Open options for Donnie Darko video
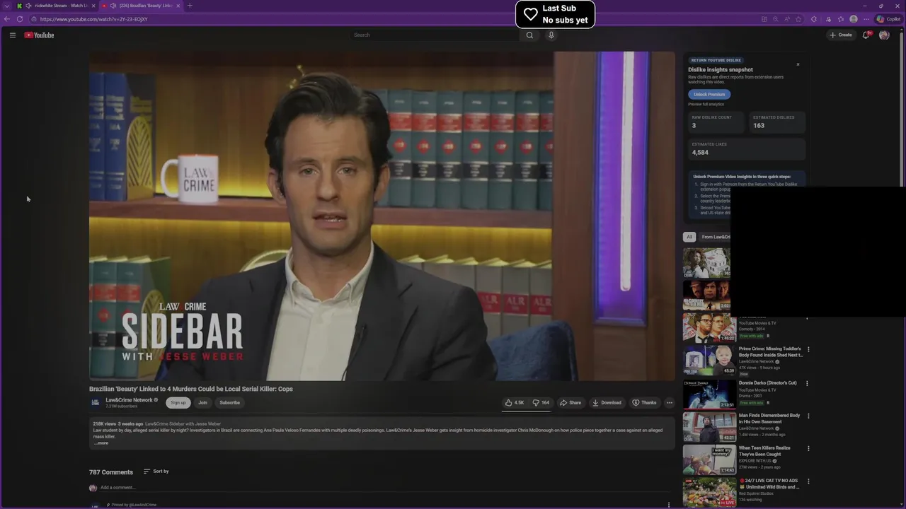 coord(808,383)
